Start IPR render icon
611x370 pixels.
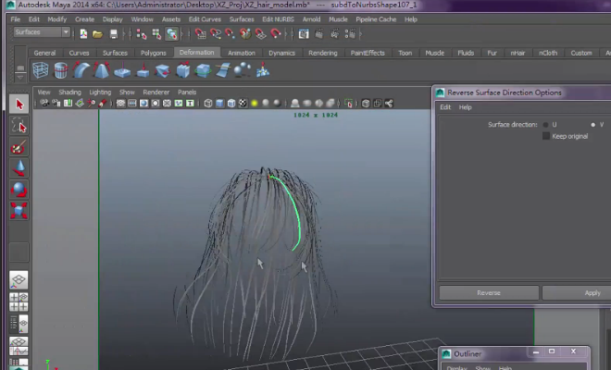(334, 34)
